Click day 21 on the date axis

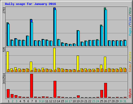click(86, 101)
